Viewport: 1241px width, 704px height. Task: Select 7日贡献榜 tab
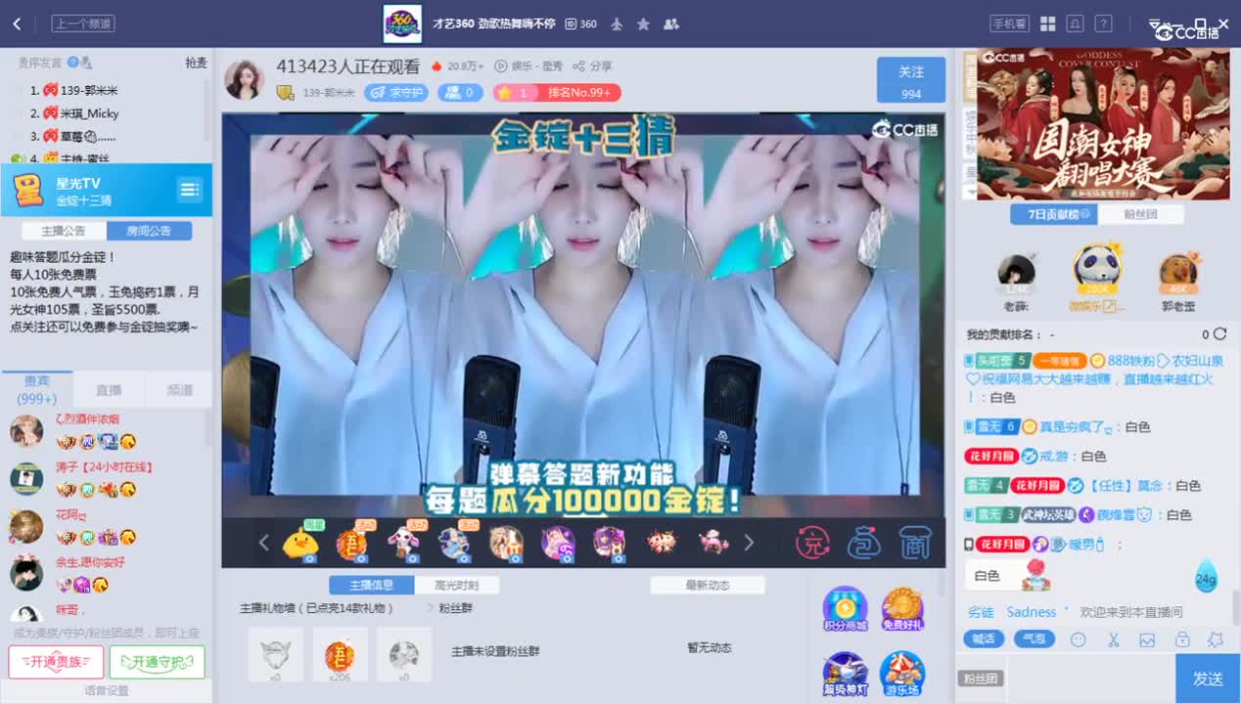click(1053, 214)
